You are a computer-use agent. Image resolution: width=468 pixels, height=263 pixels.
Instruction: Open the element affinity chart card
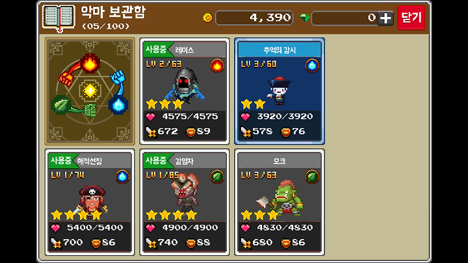[90, 91]
